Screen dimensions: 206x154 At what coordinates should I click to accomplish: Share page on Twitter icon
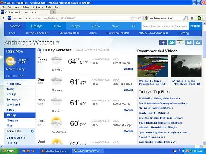pos(172,43)
